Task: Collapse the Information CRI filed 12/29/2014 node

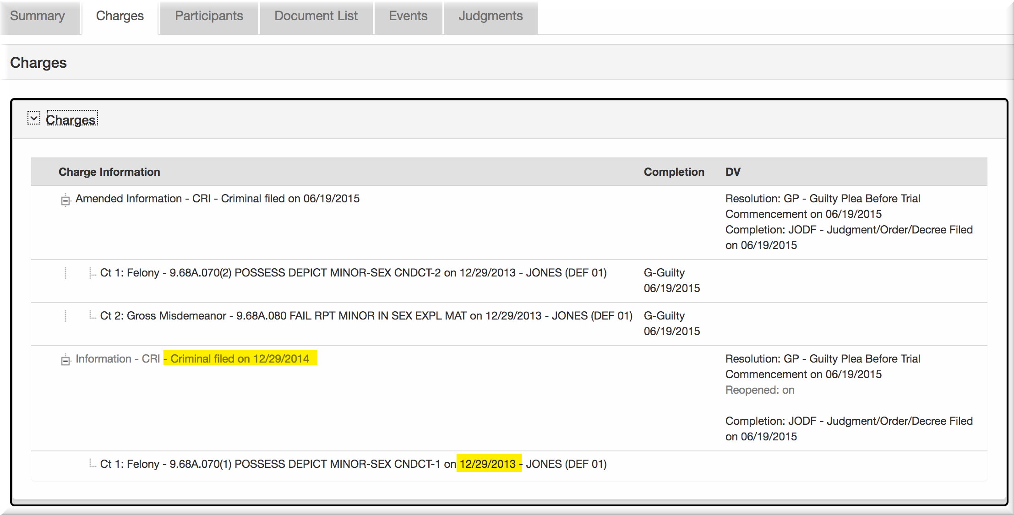Action: 65,360
